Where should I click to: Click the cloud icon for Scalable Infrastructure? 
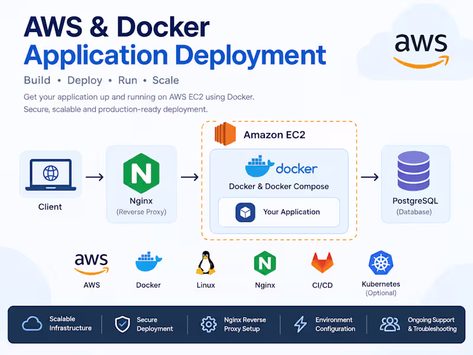32,324
